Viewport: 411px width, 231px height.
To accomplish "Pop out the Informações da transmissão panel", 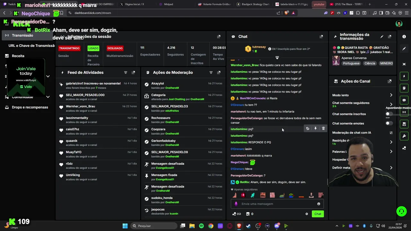I will point(389,37).
